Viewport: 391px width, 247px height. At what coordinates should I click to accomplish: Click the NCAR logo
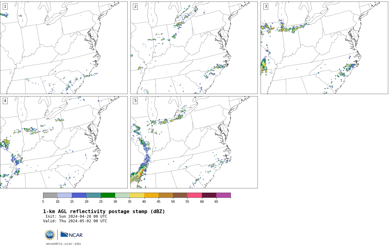[x=71, y=234]
